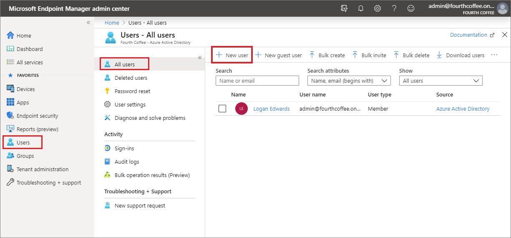Open Password reset menu item
Image resolution: width=511 pixels, height=238 pixels.
click(x=132, y=91)
